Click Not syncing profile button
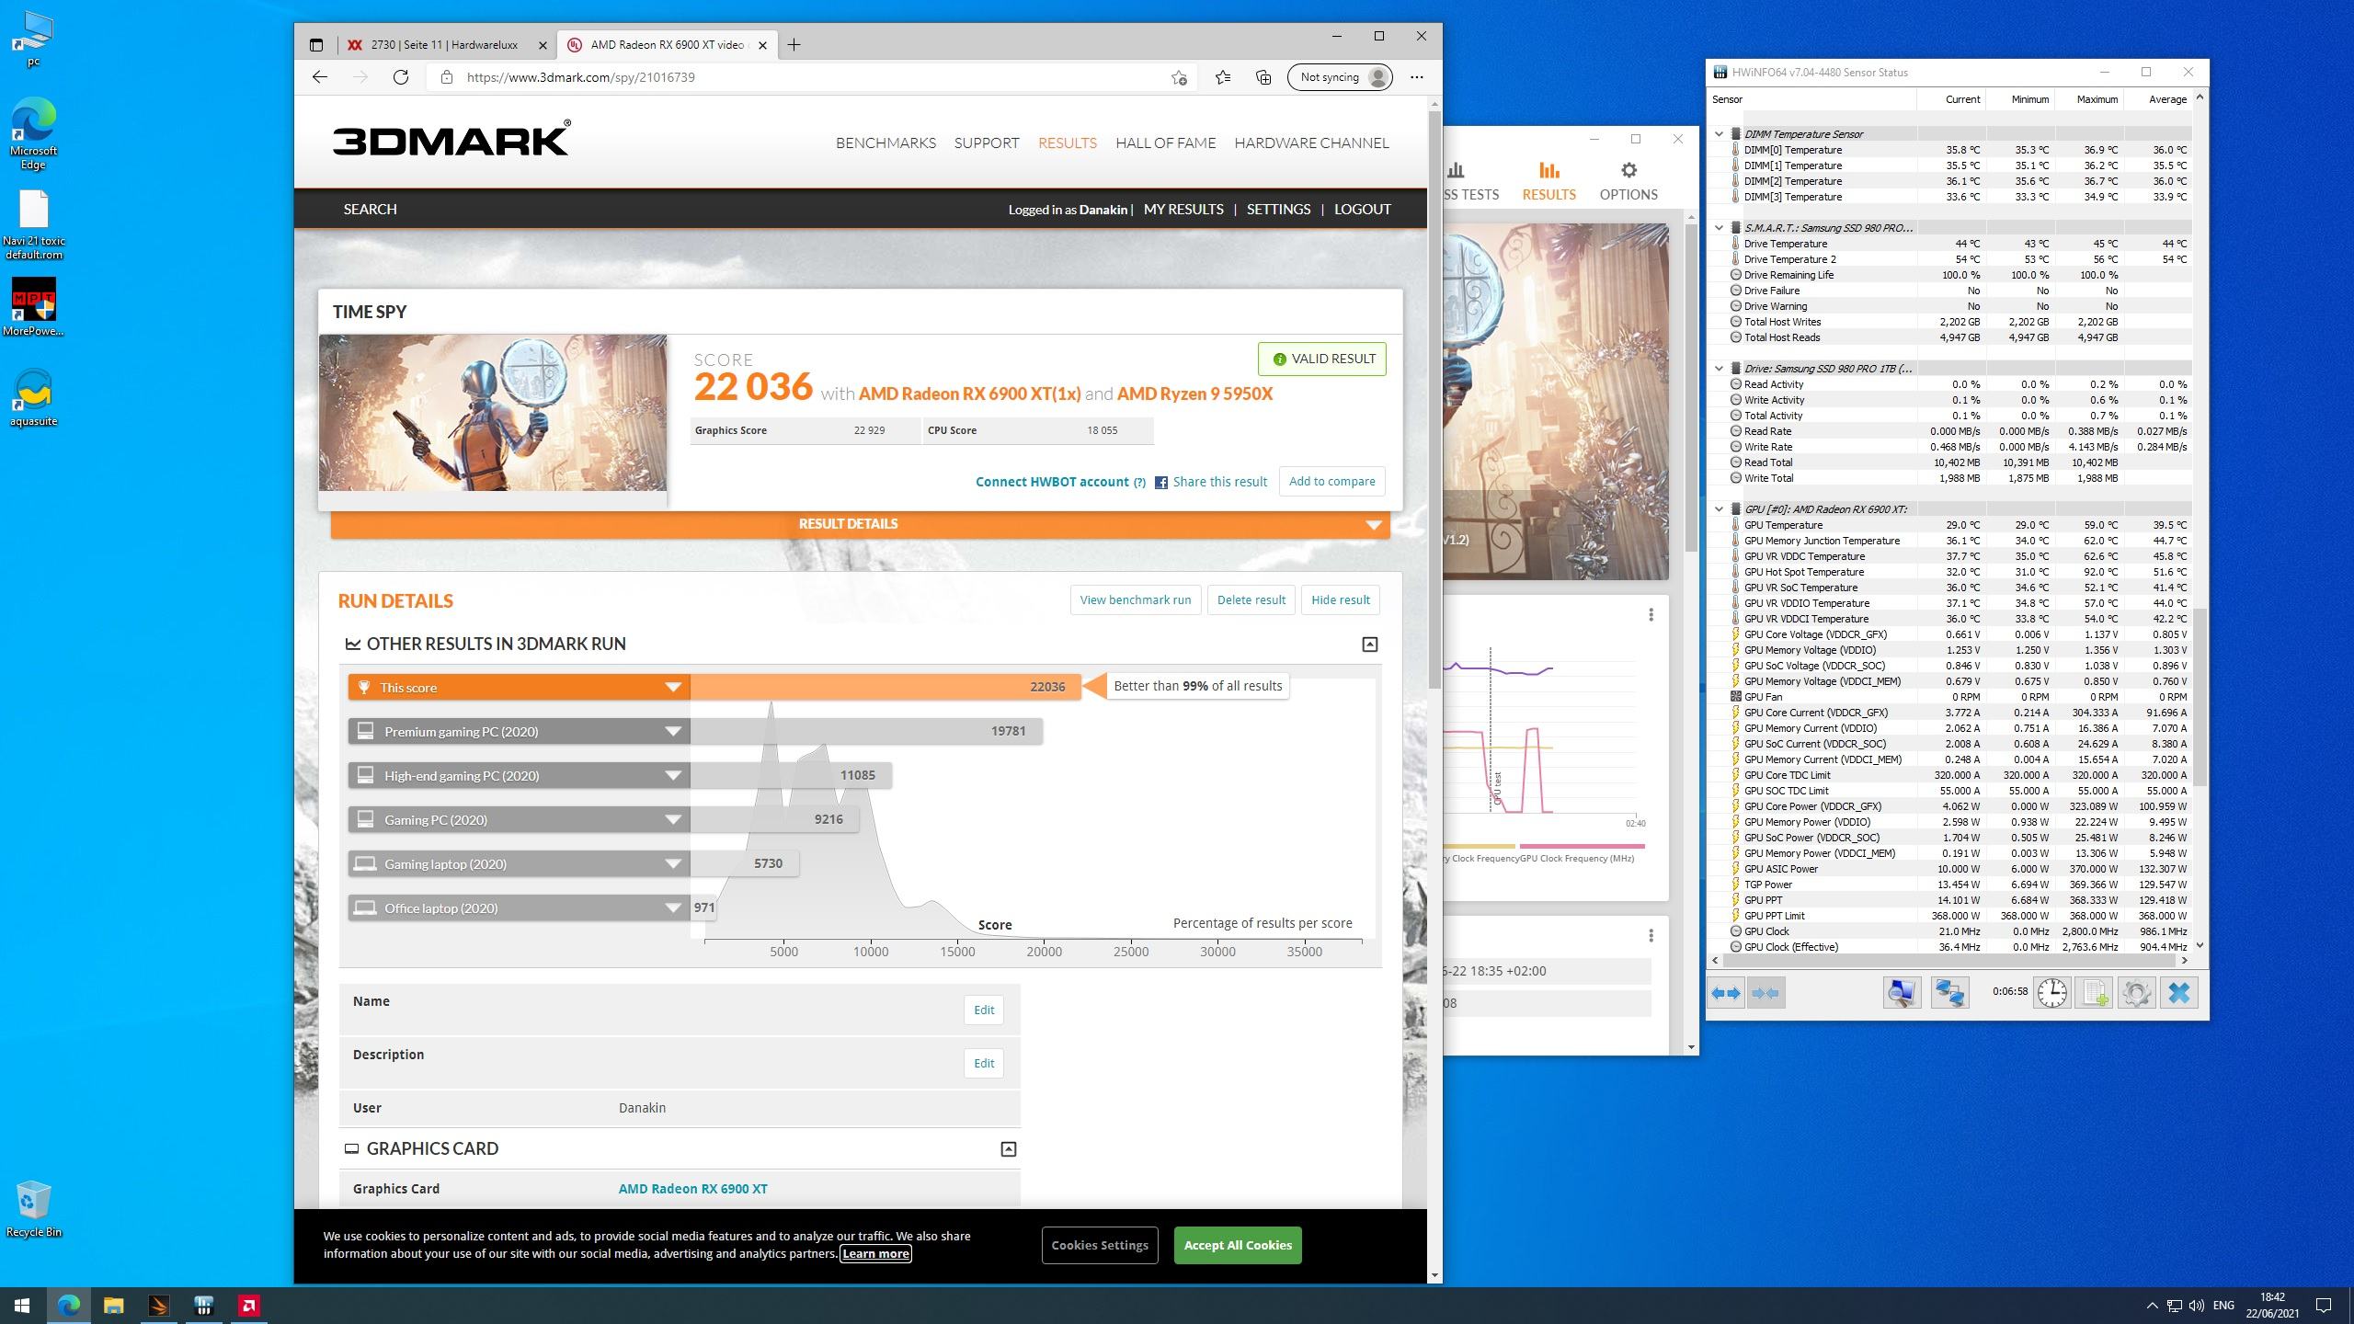The height and width of the screenshot is (1324, 2354). [1340, 77]
